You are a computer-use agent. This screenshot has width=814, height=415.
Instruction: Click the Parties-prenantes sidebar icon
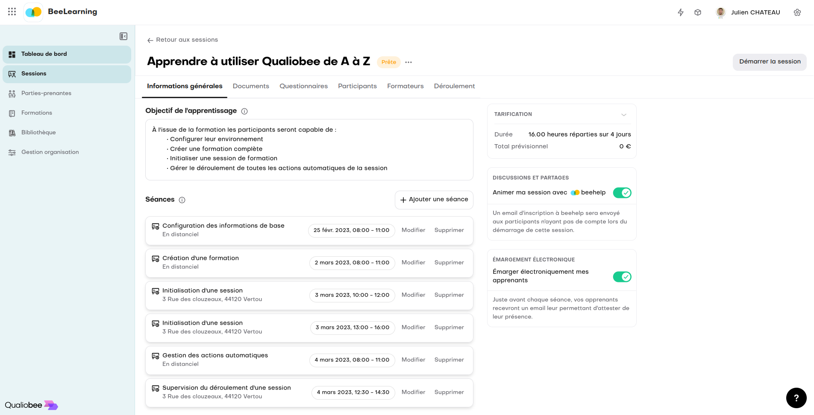coord(12,93)
